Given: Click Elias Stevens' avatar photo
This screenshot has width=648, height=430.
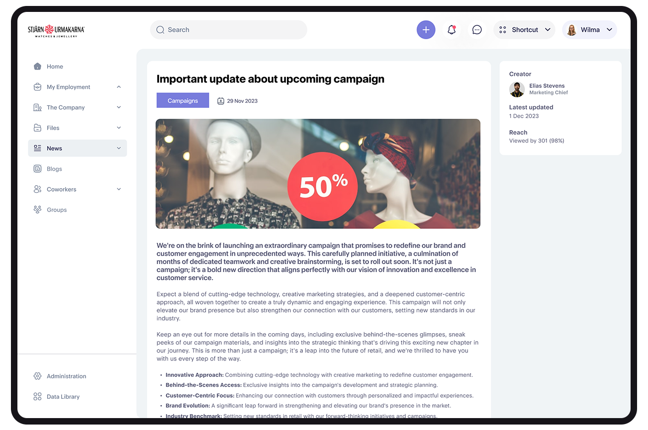Looking at the screenshot, I should coord(517,89).
